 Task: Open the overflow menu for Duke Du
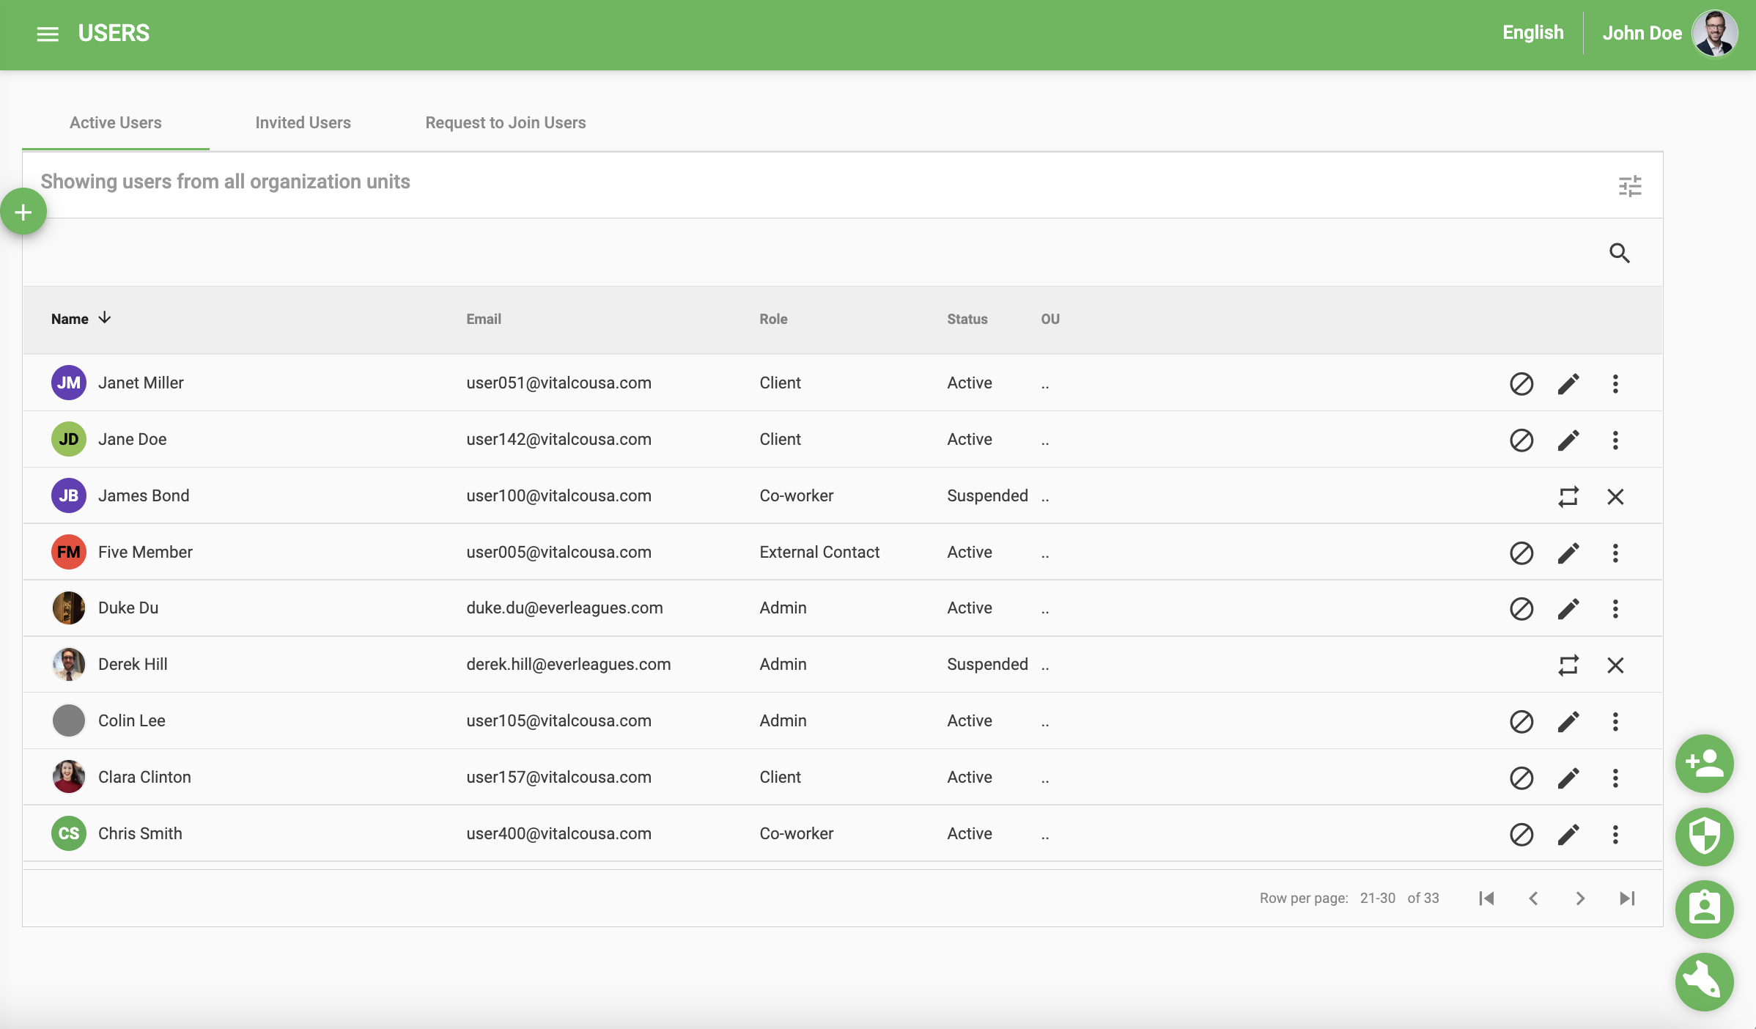point(1615,609)
